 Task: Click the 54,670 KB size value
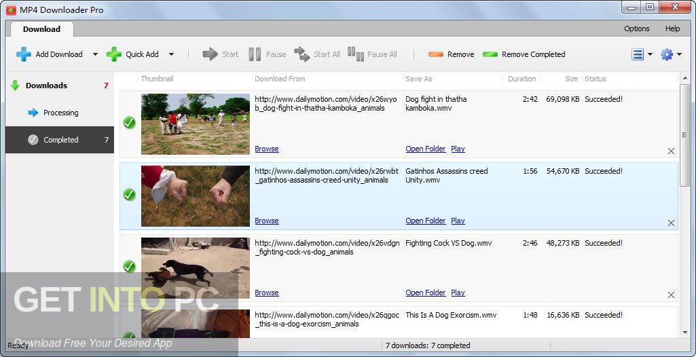pos(562,171)
